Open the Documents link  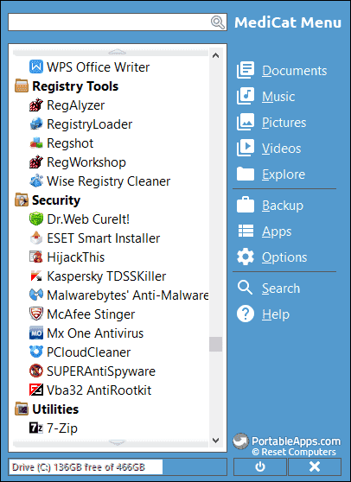coord(295,71)
